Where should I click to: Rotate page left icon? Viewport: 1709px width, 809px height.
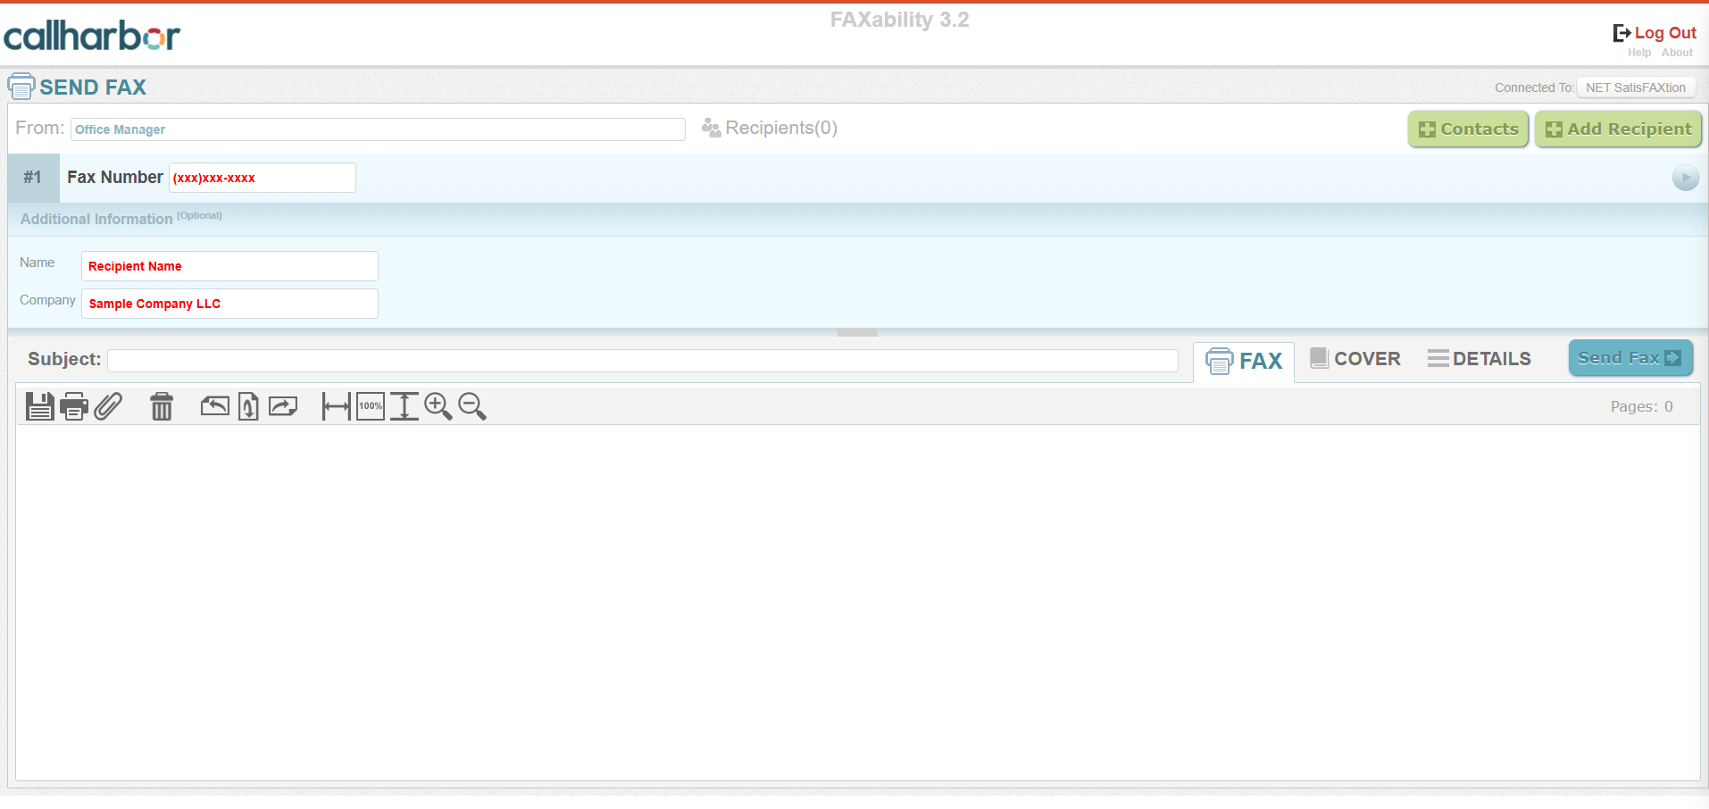coord(214,406)
